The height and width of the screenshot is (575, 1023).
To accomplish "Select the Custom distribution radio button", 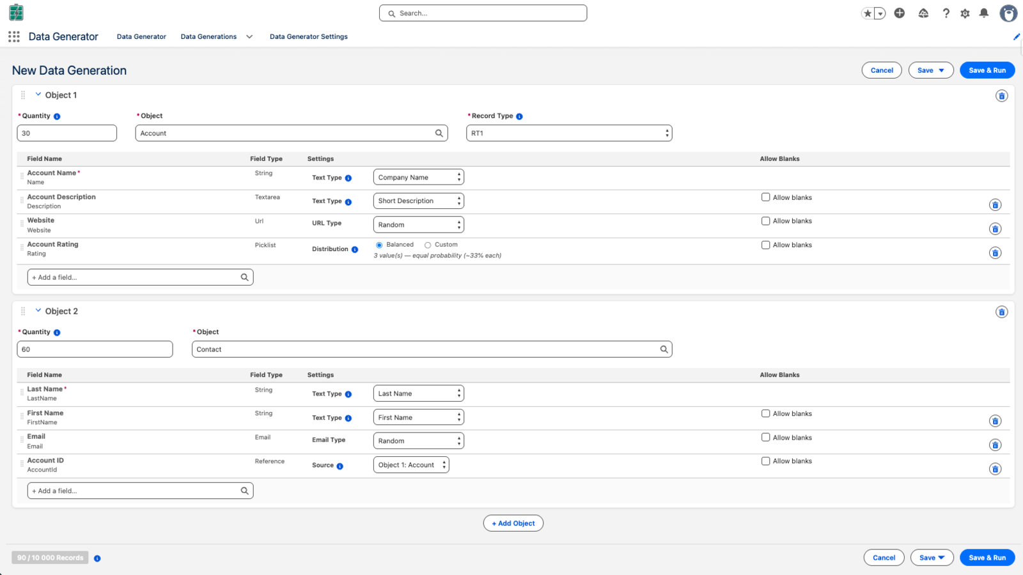I will tap(428, 245).
